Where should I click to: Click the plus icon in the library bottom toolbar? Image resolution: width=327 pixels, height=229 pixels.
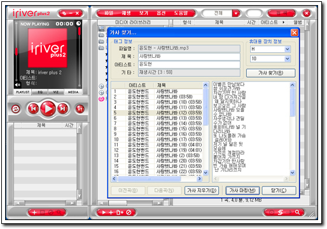pyautogui.click(x=111, y=212)
